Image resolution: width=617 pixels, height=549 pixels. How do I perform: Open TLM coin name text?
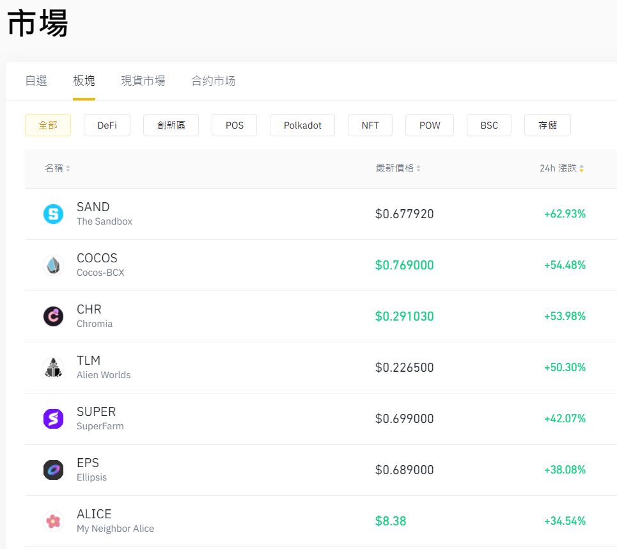(x=88, y=360)
